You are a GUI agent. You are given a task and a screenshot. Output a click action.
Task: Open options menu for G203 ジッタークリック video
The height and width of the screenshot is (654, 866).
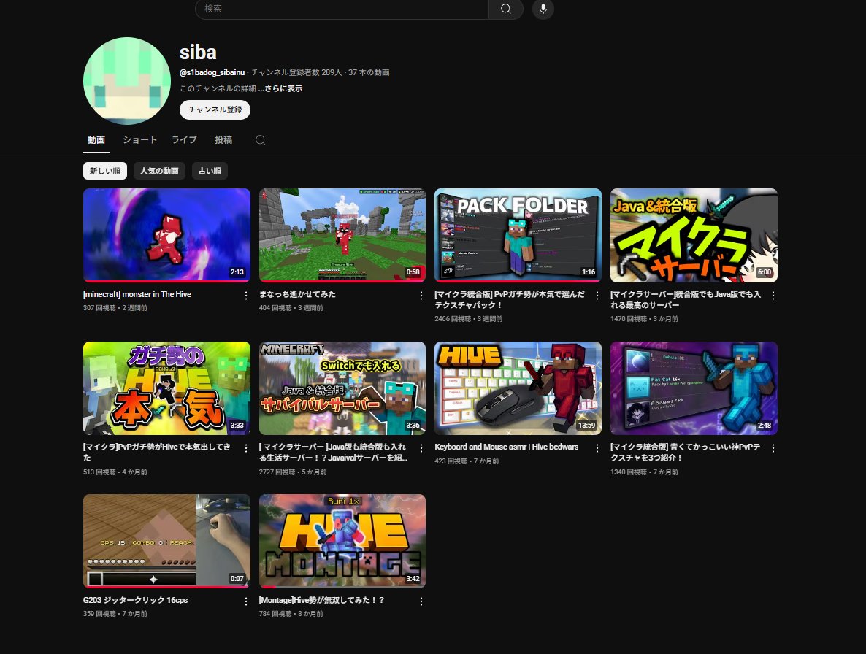(246, 601)
